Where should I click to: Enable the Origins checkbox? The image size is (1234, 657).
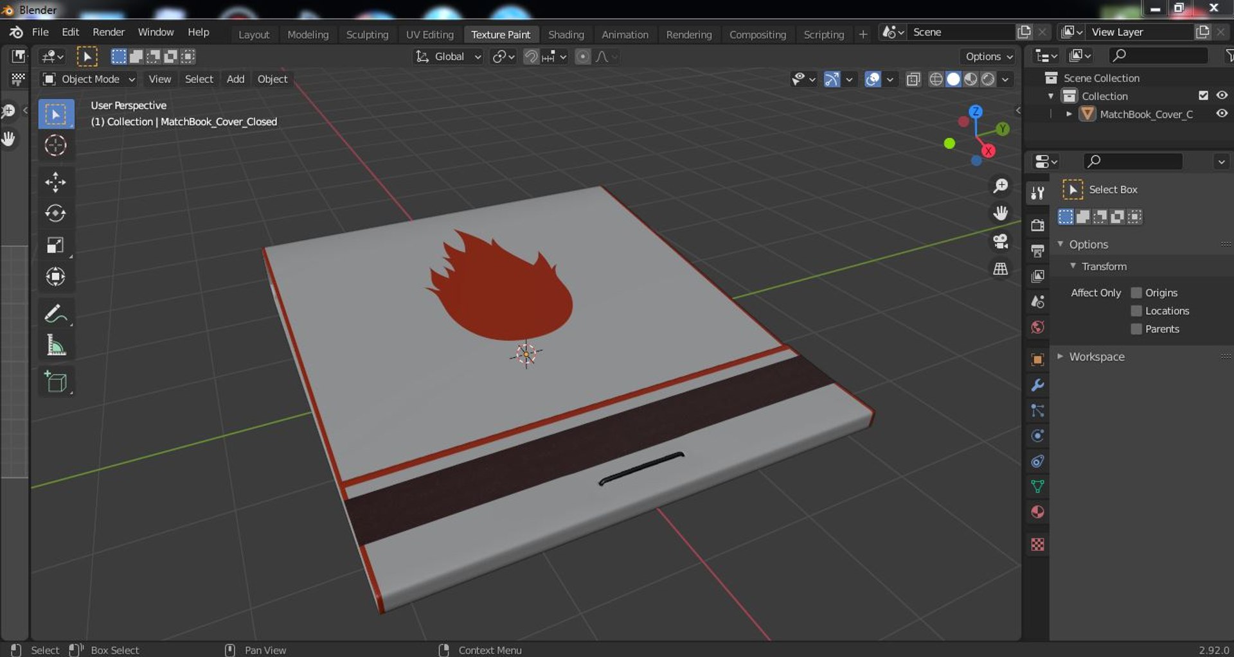pos(1136,293)
